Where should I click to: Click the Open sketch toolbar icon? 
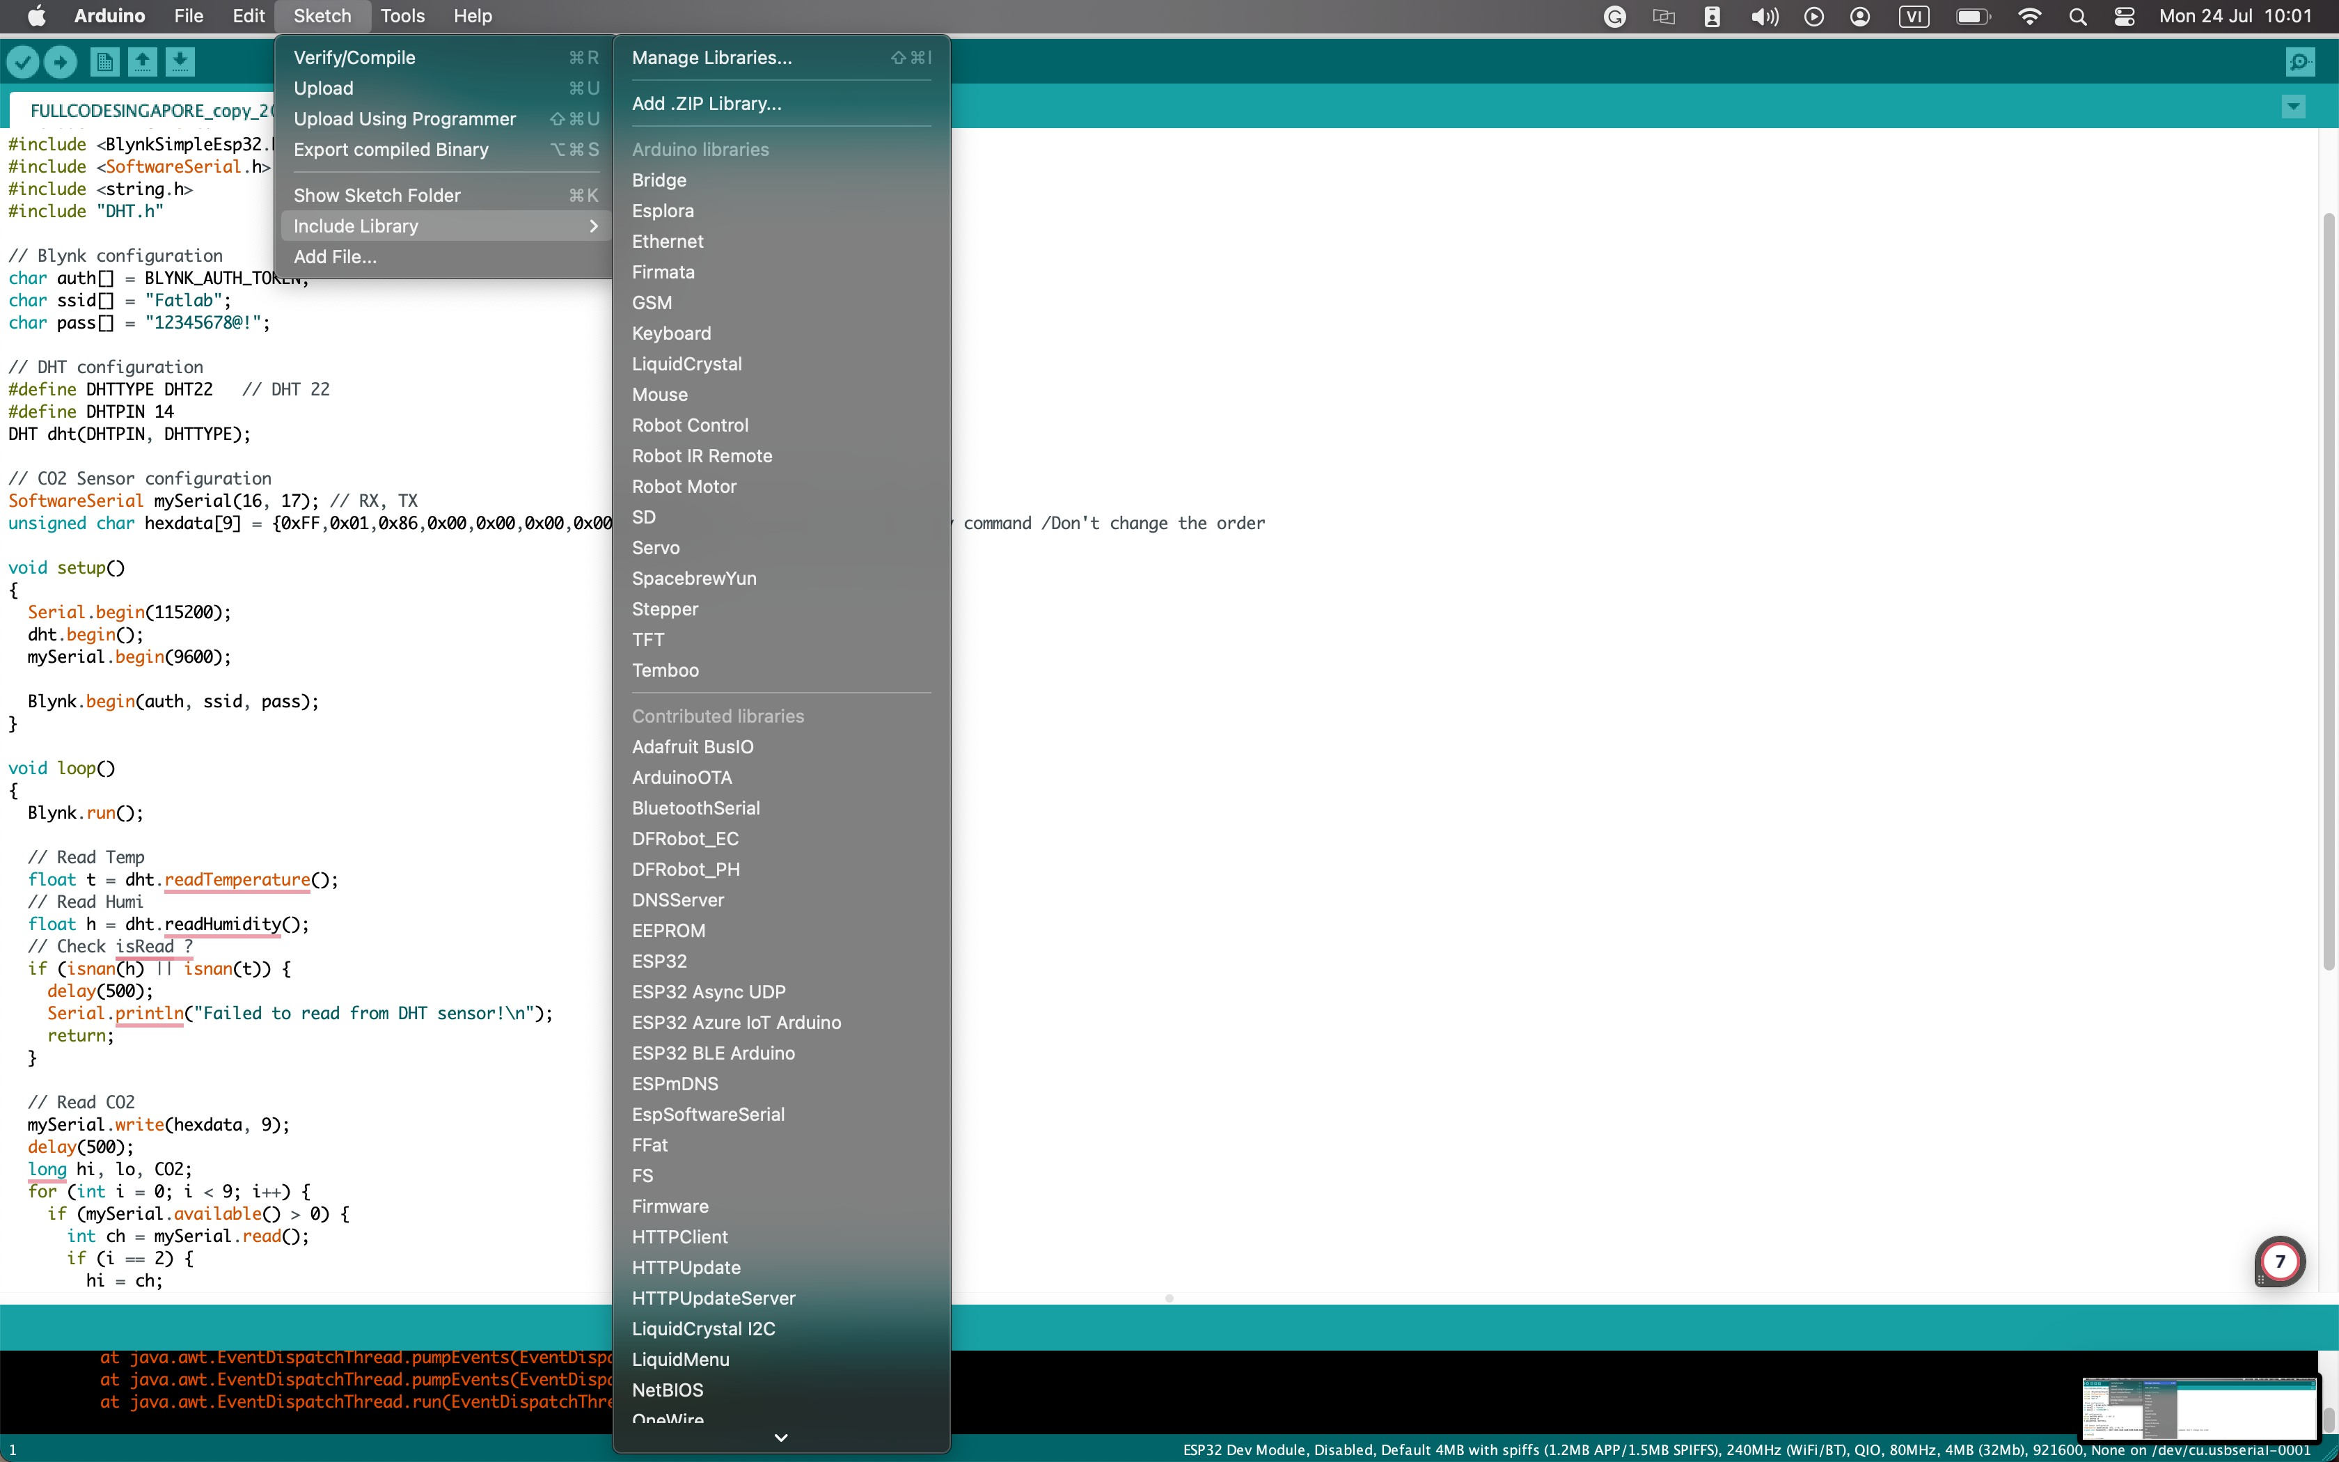pyautogui.click(x=142, y=62)
